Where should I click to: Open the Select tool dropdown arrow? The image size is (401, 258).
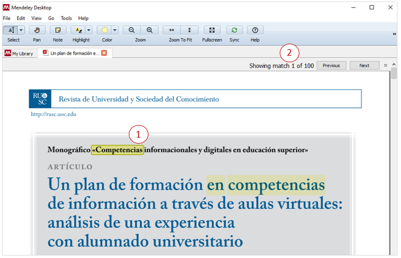[x=21, y=30]
